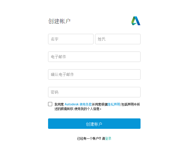This screenshot has width=186, height=146.
Task: Click the 确认电子邮件 placeholder text
Action: pos(62,74)
